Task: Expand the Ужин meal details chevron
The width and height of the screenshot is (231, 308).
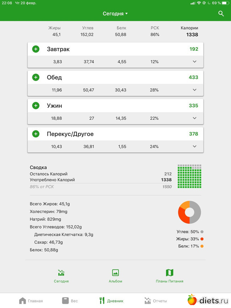Action: (194, 118)
